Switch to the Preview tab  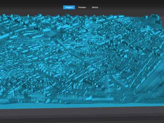pos(82,8)
